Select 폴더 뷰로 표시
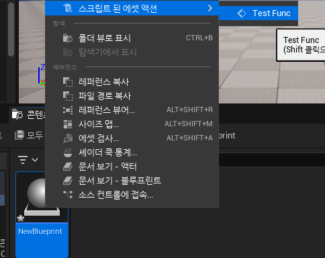The image size is (325, 258). coord(132,38)
